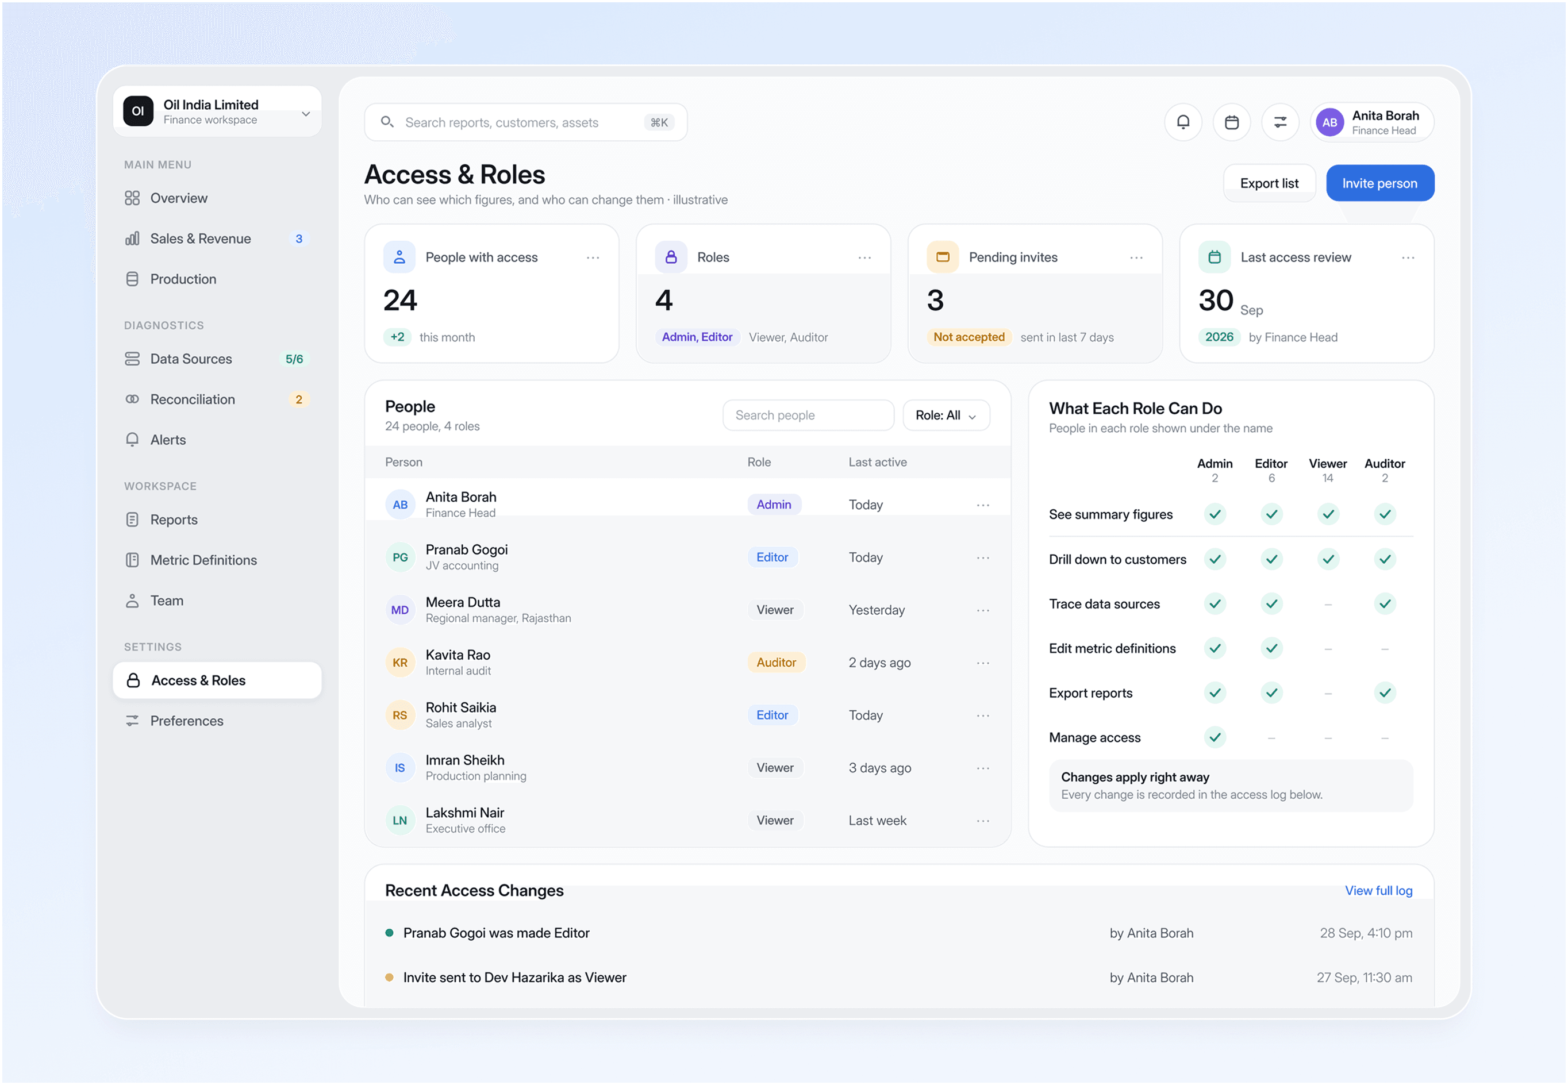Change Anita Borah's Admin role badge
The height and width of the screenshot is (1085, 1568).
pos(774,505)
